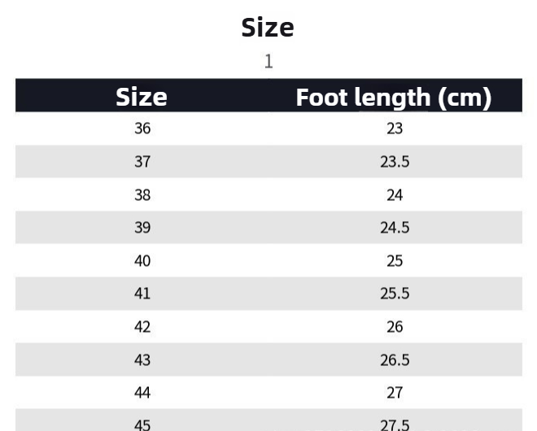Click foot length 25 value
The image size is (537, 431).
coord(395,261)
